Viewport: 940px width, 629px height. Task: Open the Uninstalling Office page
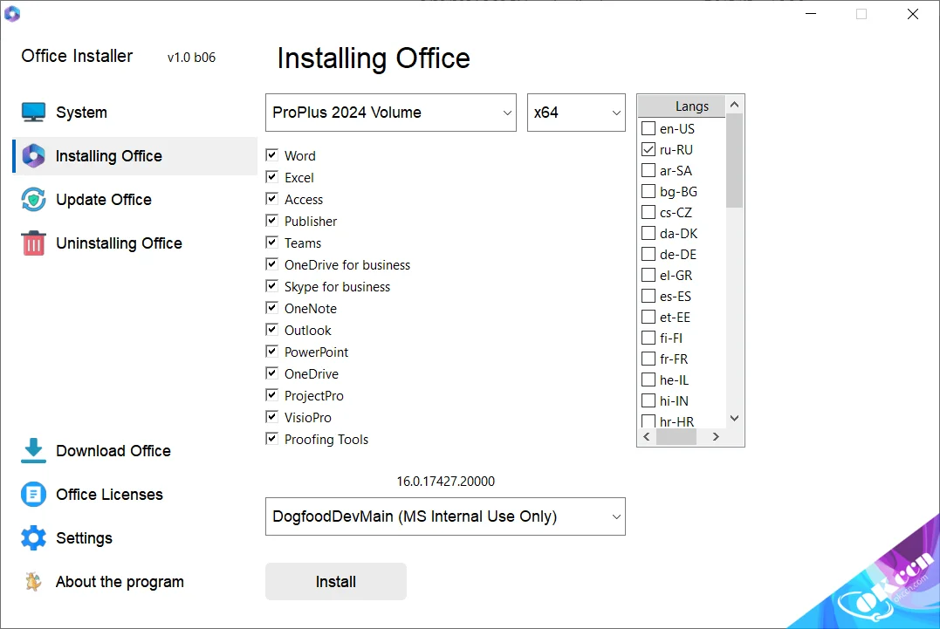pyautogui.click(x=135, y=243)
